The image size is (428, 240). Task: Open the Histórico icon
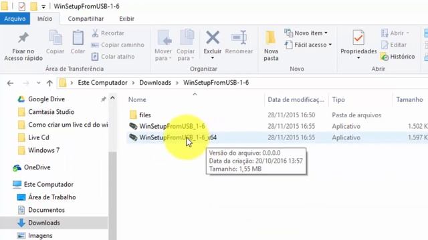(385, 57)
